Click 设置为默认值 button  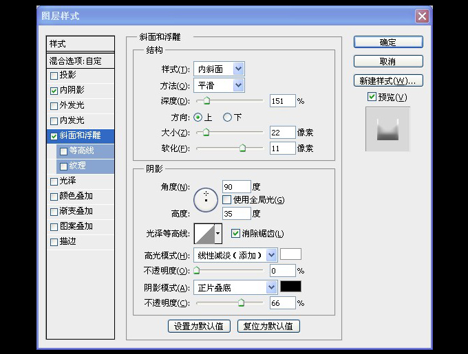(199, 327)
